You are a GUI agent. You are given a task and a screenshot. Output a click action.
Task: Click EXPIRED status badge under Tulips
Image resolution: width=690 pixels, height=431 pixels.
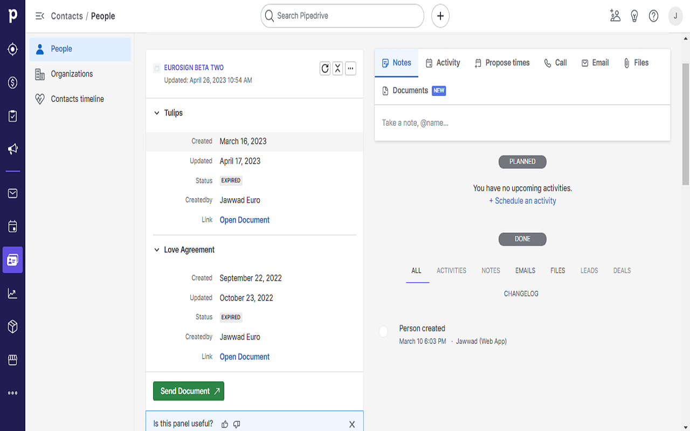(x=231, y=180)
